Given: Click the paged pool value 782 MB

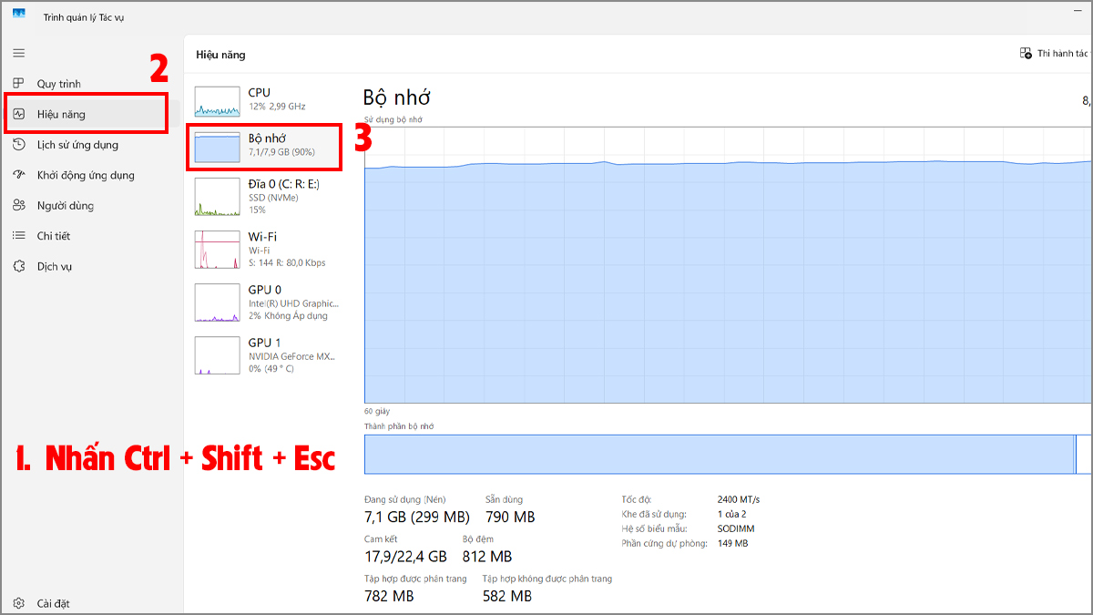Looking at the screenshot, I should 389,596.
